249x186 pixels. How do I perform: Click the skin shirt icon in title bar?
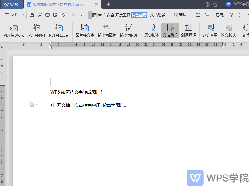(x=215, y=4)
